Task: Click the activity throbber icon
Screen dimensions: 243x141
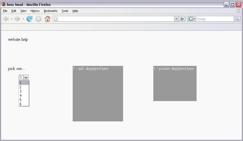Action: tap(238, 11)
